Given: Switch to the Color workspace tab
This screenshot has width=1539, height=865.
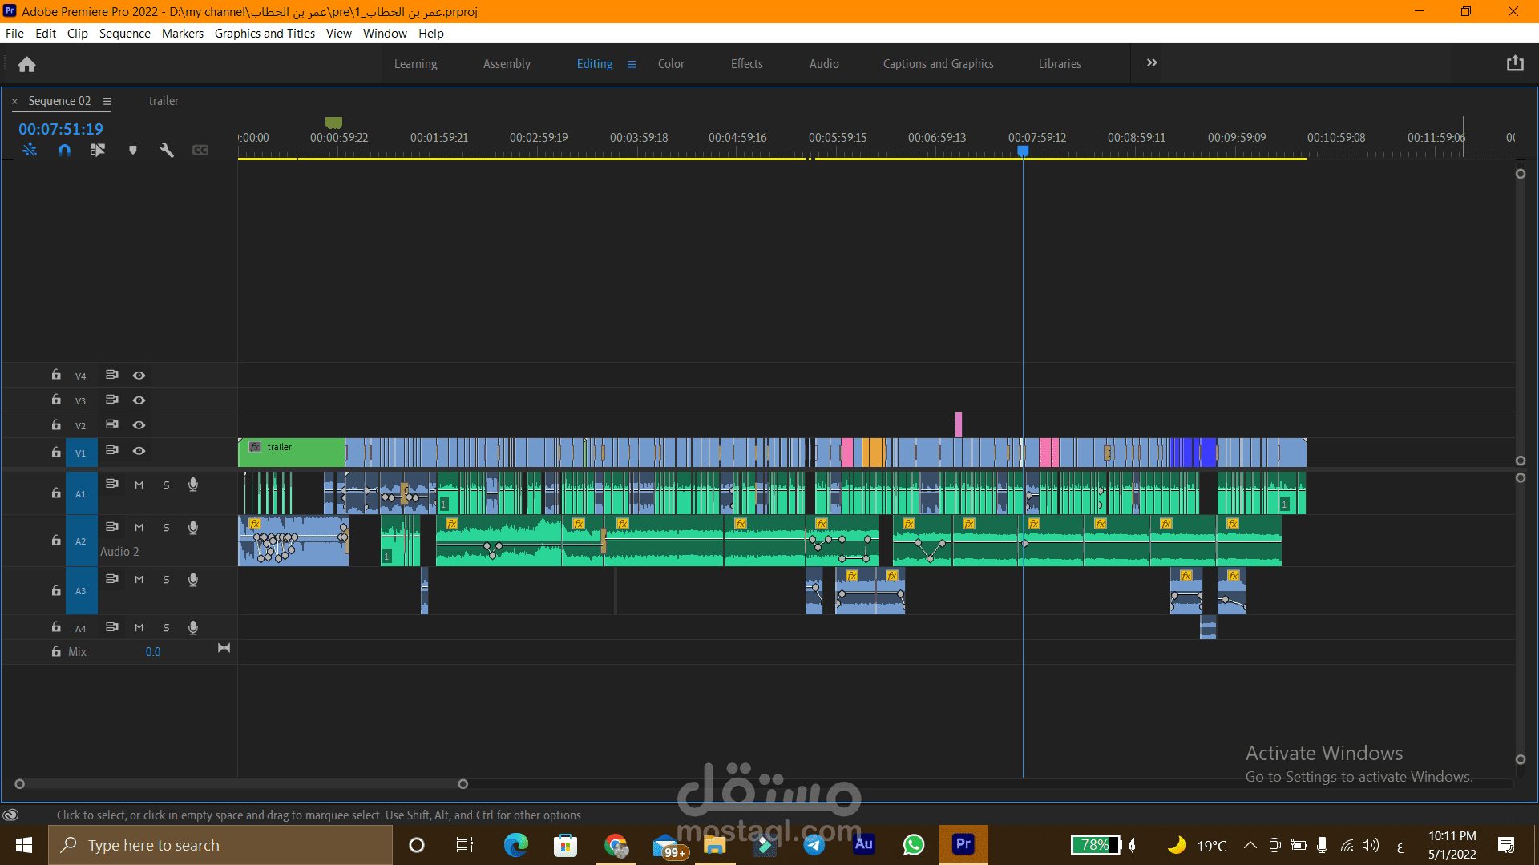Looking at the screenshot, I should (671, 64).
